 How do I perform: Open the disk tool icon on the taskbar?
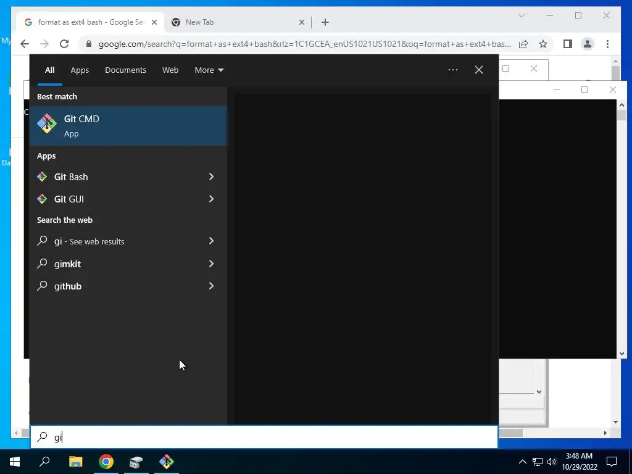coord(136,462)
